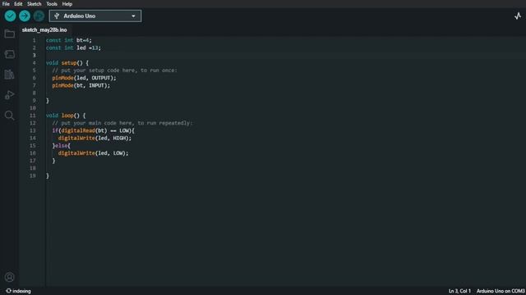Click the 'indexing' status text
The width and height of the screenshot is (526, 295).
click(21, 291)
